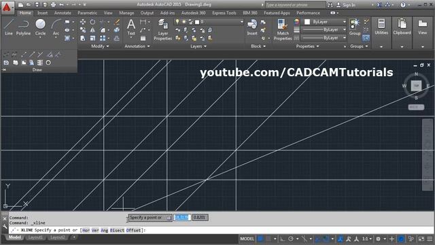Open the object color ByLayer dropdown
The image size is (435, 245).
tap(345, 22)
